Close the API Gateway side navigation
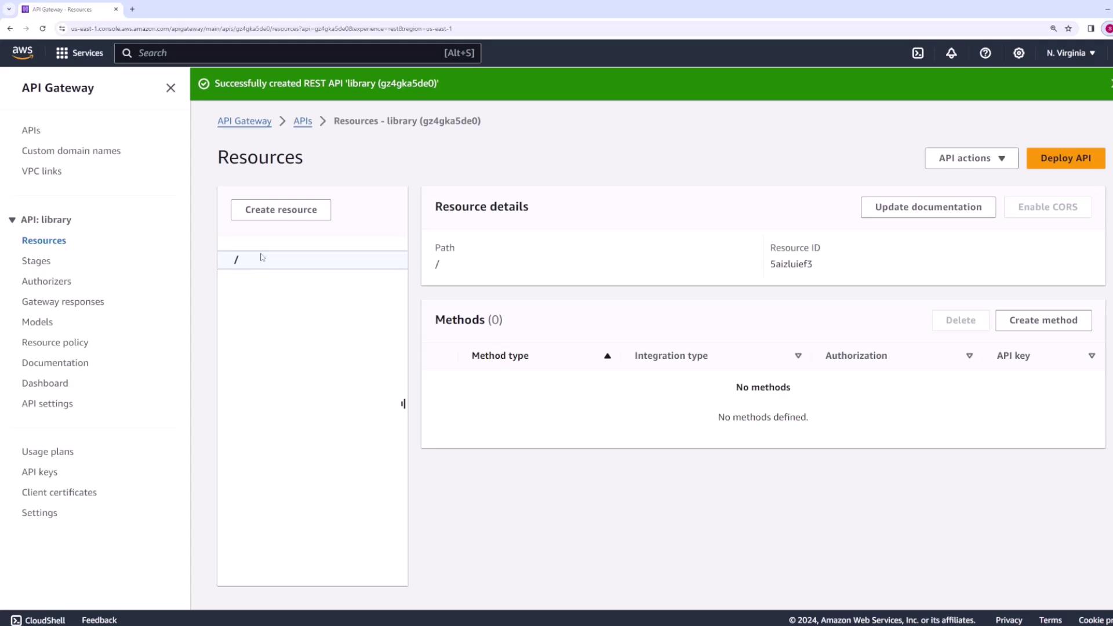The image size is (1113, 626). tap(170, 88)
